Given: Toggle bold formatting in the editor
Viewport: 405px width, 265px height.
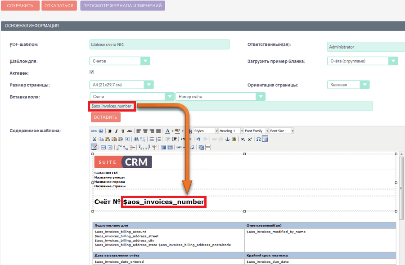Looking at the screenshot, I should click(x=110, y=131).
